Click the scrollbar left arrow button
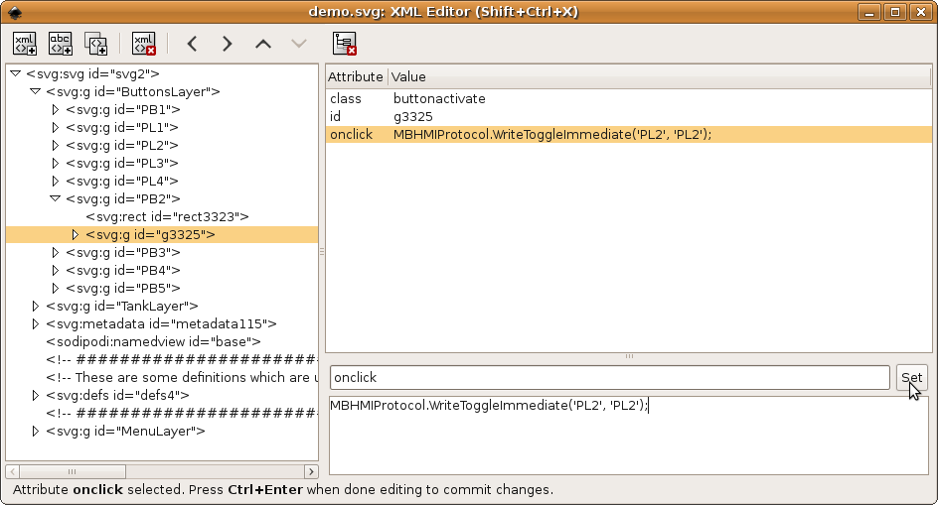This screenshot has height=505, width=938. tap(13, 471)
